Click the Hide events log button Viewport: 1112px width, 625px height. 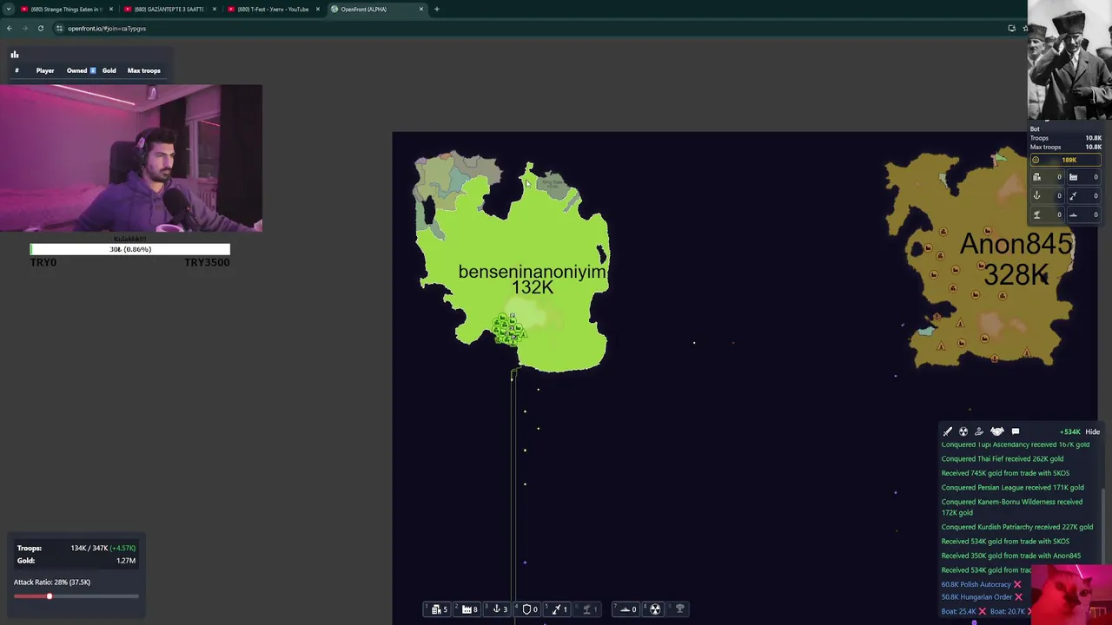tap(1092, 431)
